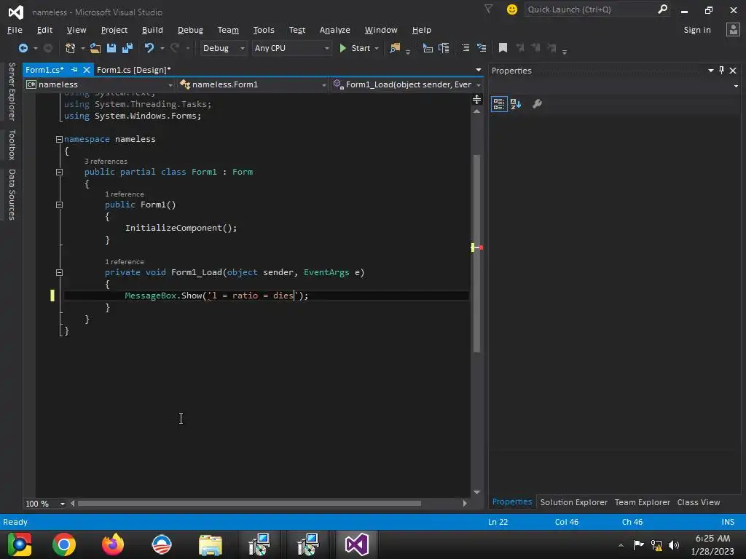Open the Server Explorer side tab

tap(12, 91)
